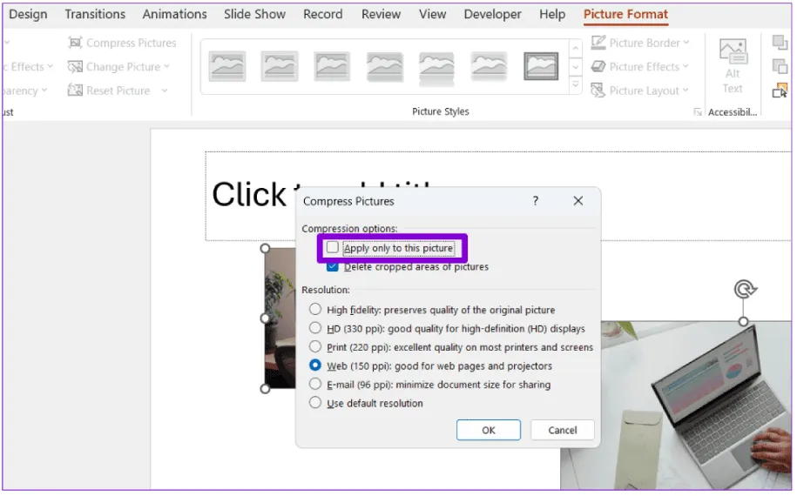The width and height of the screenshot is (797, 496).
Task: Expand the Picture Styles gallery
Action: (x=576, y=85)
